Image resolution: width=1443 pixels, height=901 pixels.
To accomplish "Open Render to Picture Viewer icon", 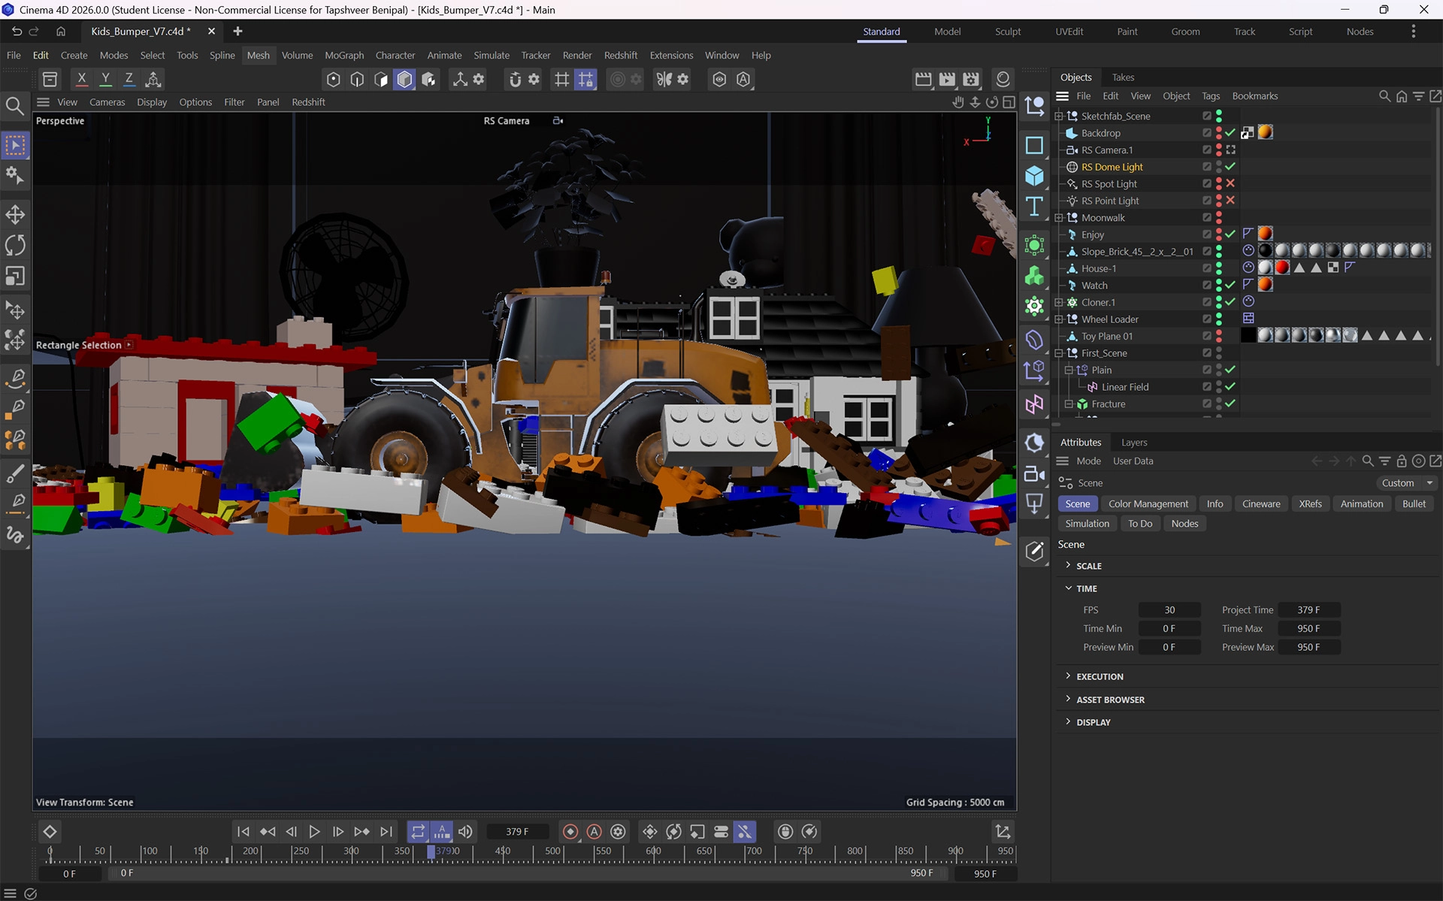I will point(947,79).
